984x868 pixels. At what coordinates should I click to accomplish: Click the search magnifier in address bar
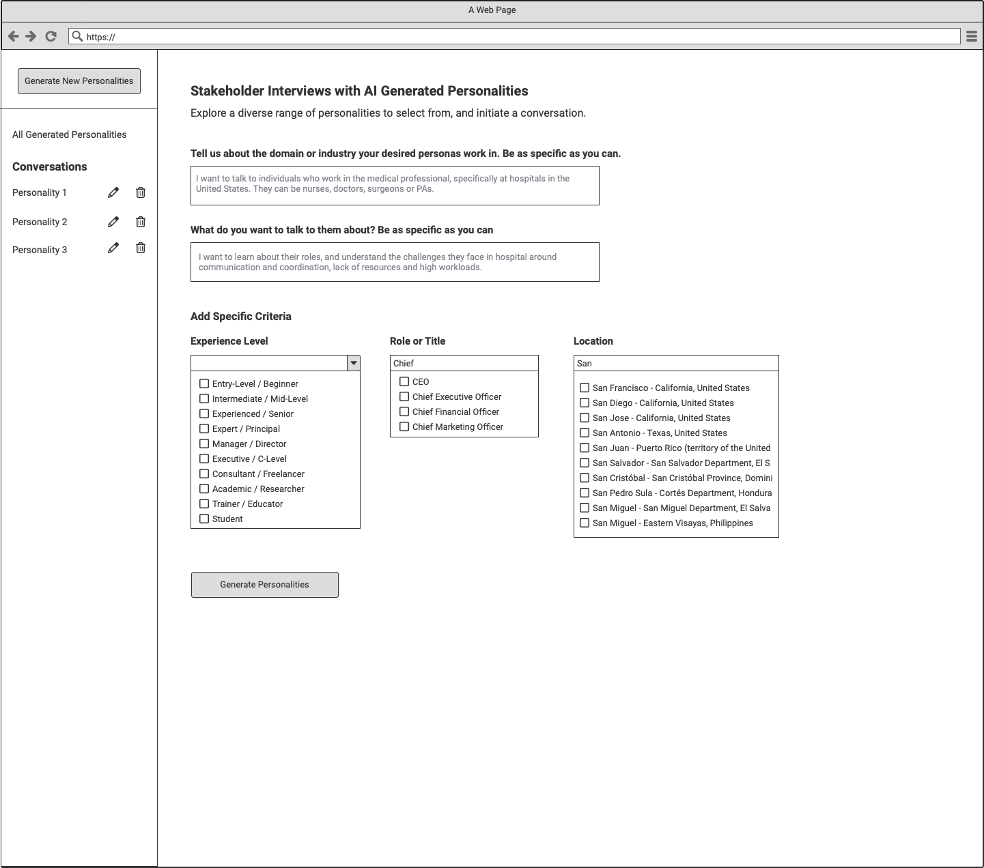coord(77,36)
